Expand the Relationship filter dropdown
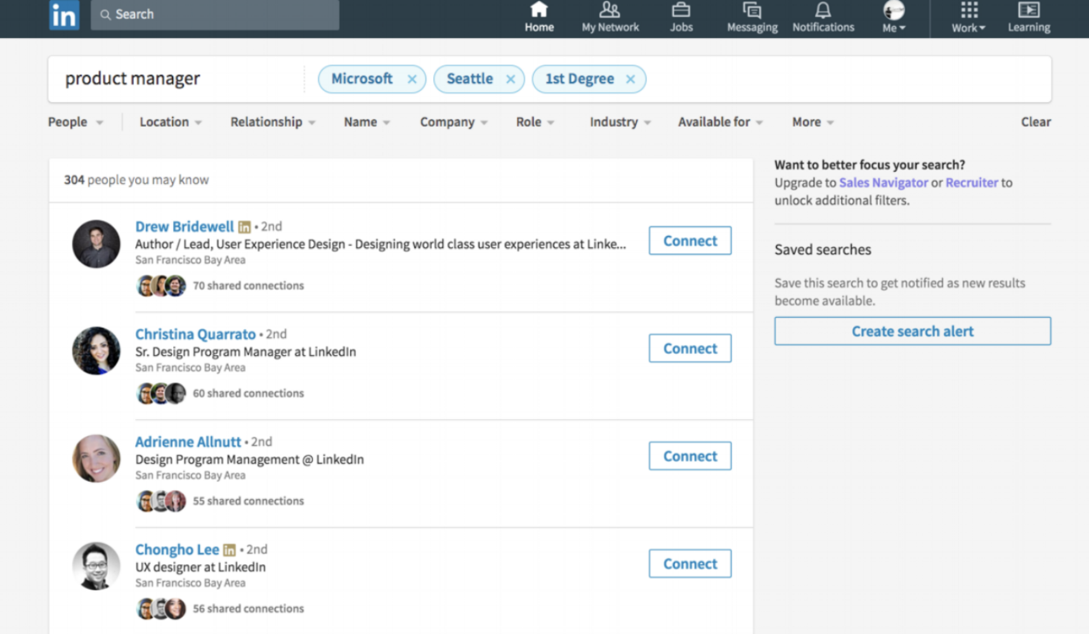Image resolution: width=1089 pixels, height=634 pixels. (273, 122)
